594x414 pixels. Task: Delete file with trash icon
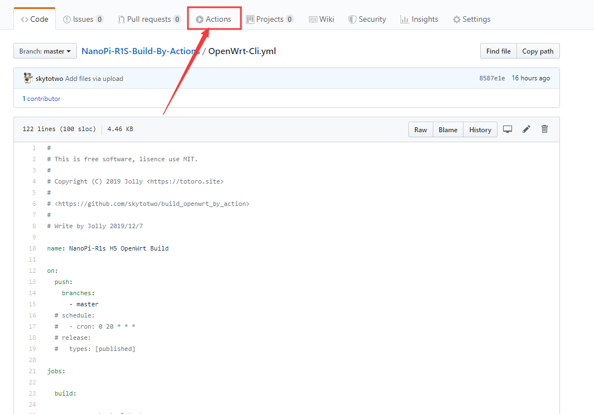tap(544, 129)
